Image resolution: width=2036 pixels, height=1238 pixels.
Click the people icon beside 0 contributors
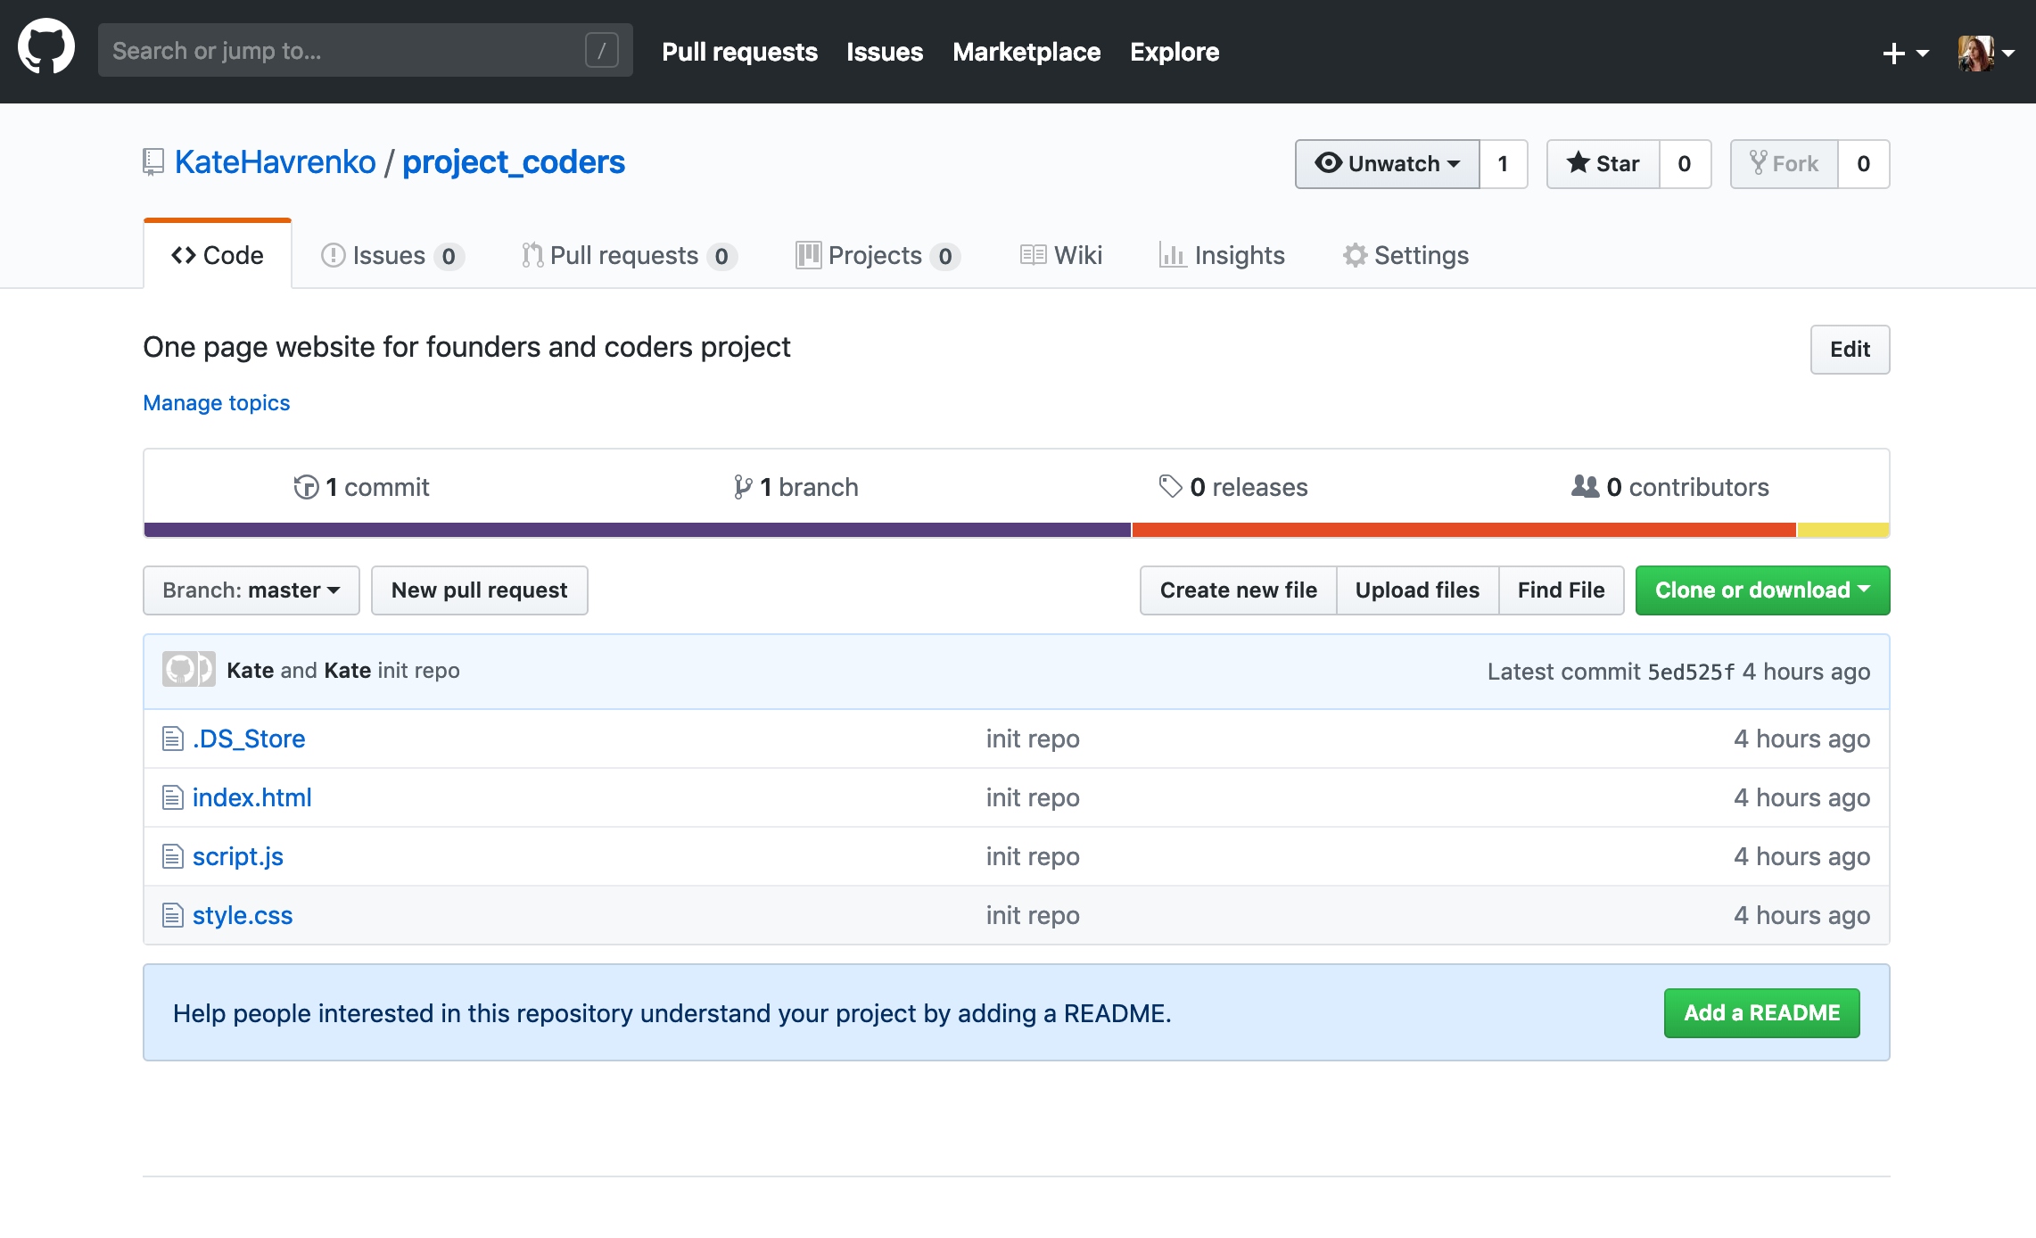(x=1585, y=486)
